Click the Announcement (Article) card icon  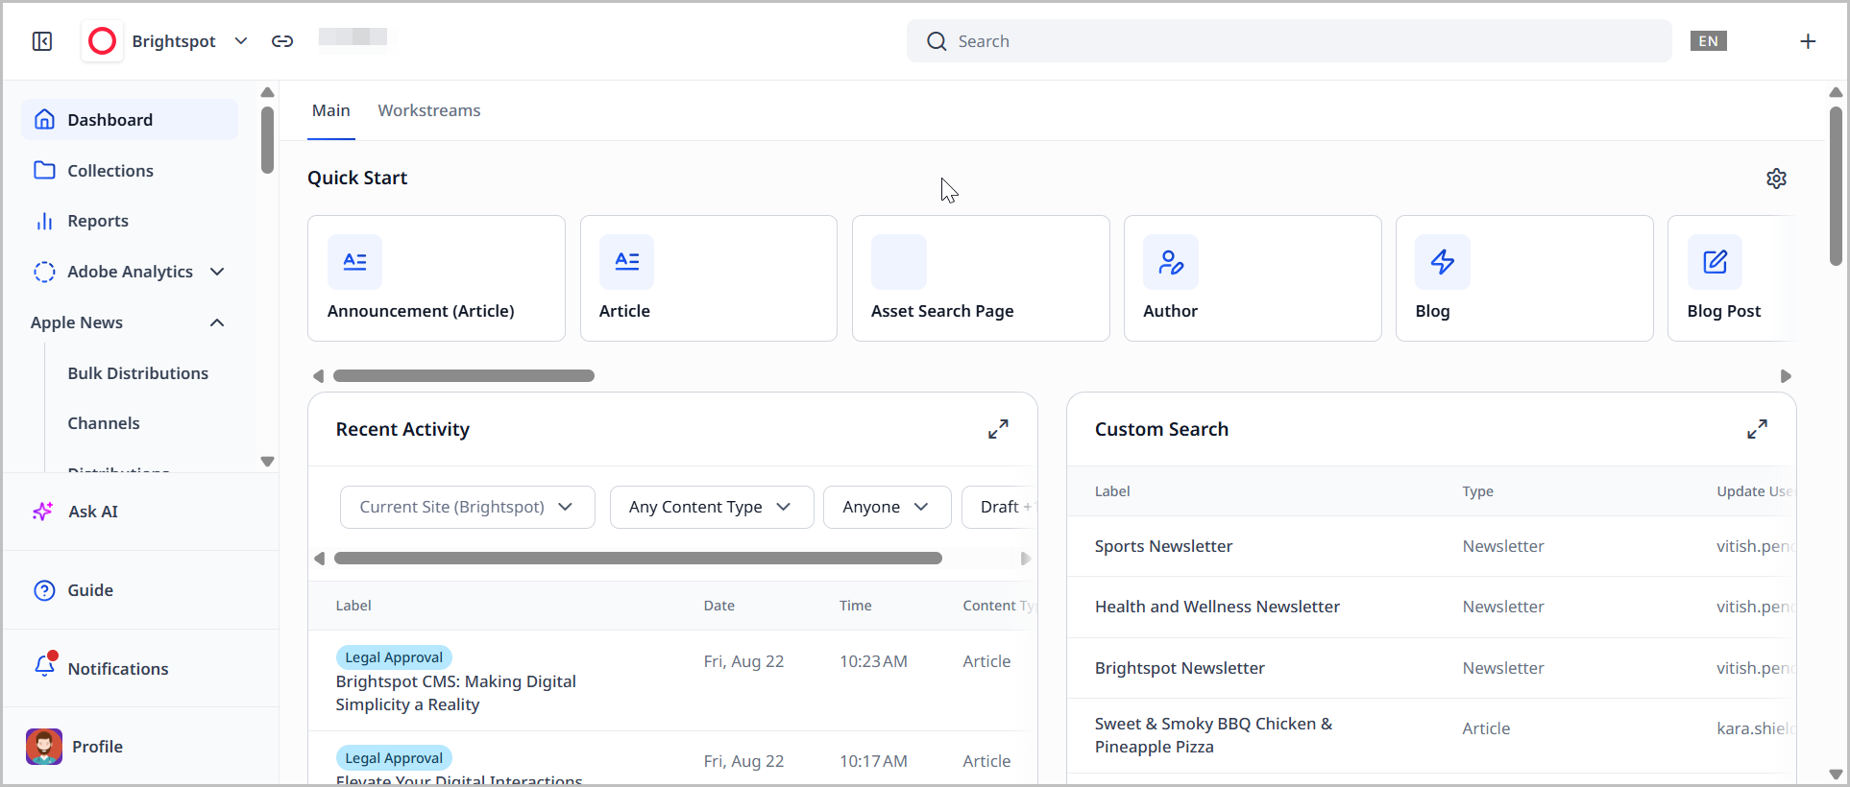(355, 262)
